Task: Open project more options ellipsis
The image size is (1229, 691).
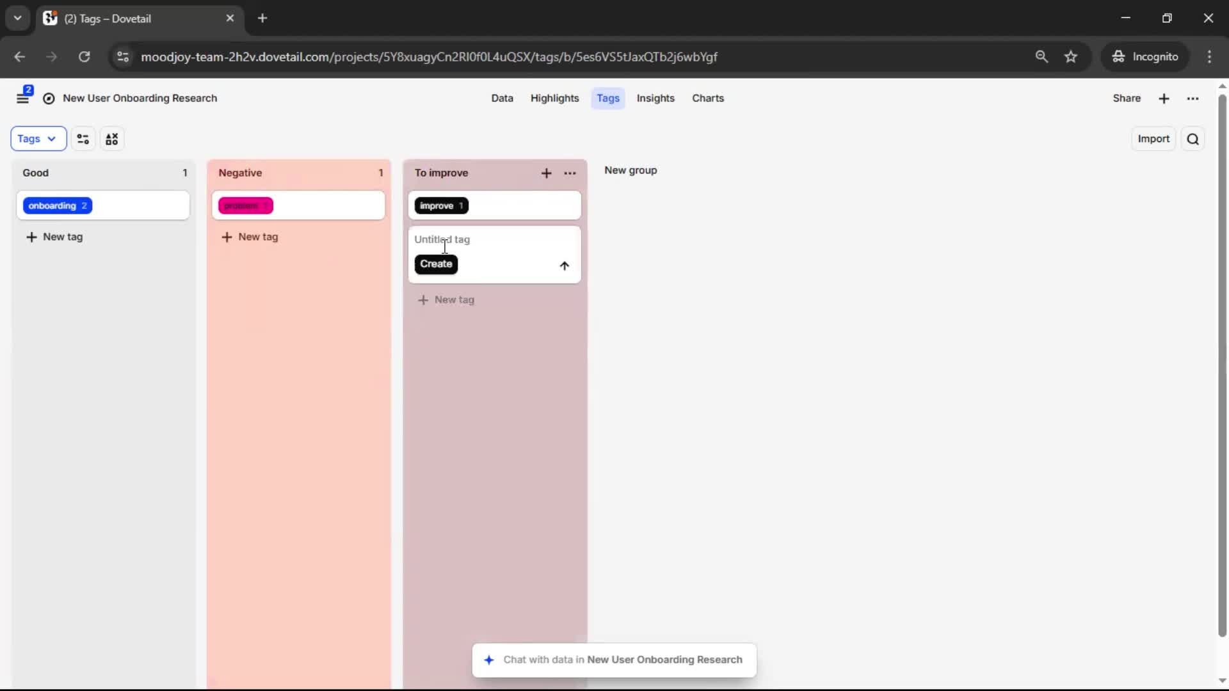Action: [x=1193, y=99]
